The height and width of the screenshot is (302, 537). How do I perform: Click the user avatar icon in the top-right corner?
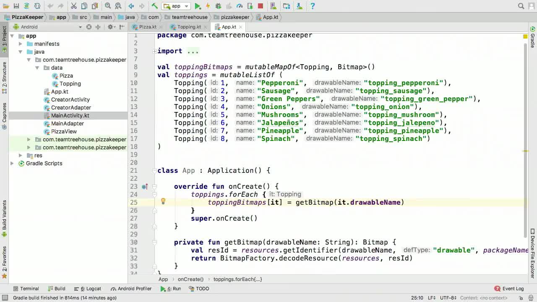point(532,6)
